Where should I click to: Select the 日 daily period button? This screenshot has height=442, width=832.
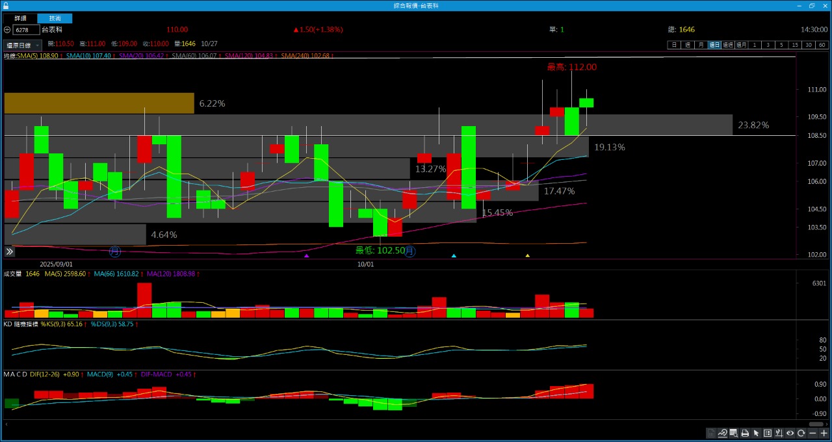click(674, 45)
